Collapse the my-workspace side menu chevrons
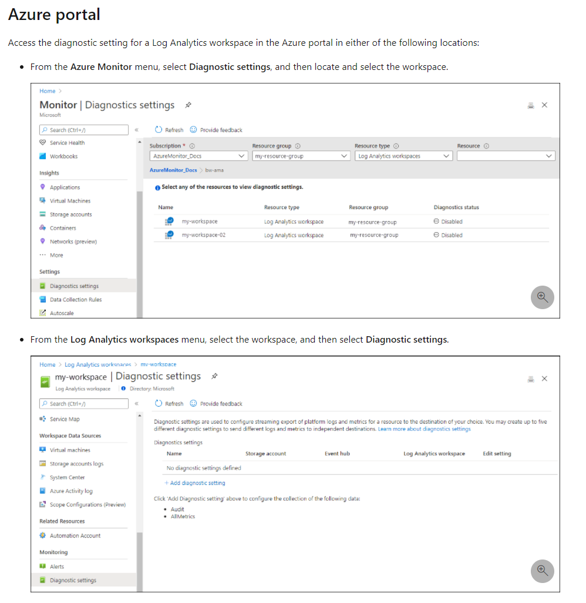Image resolution: width=586 pixels, height=603 pixels. tap(136, 403)
